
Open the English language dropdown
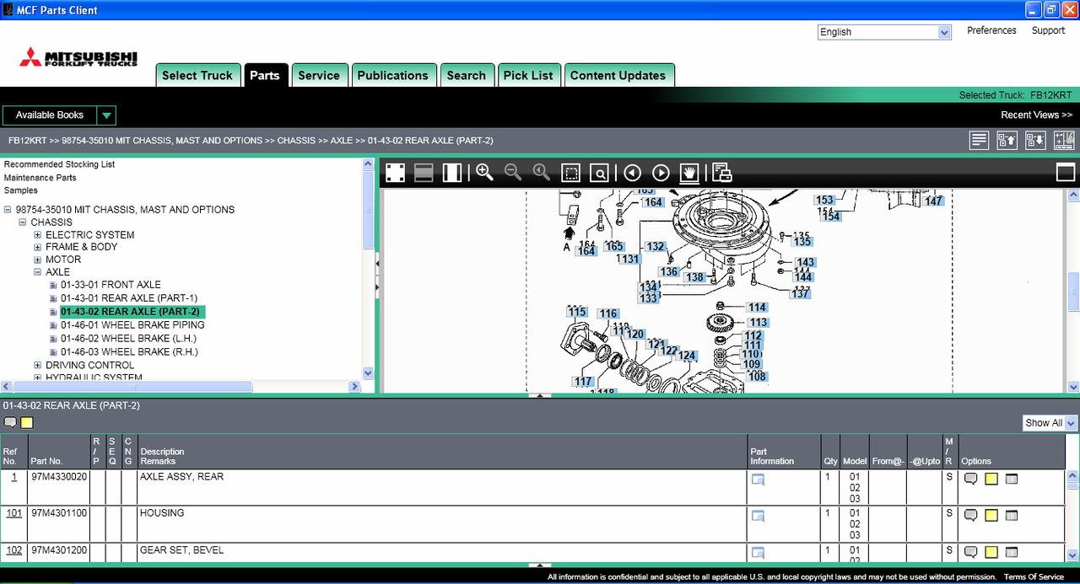(x=944, y=32)
